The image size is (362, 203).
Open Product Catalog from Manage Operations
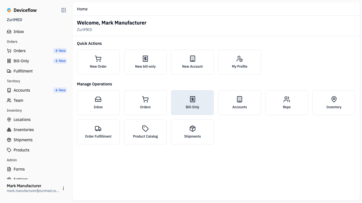coord(145,132)
